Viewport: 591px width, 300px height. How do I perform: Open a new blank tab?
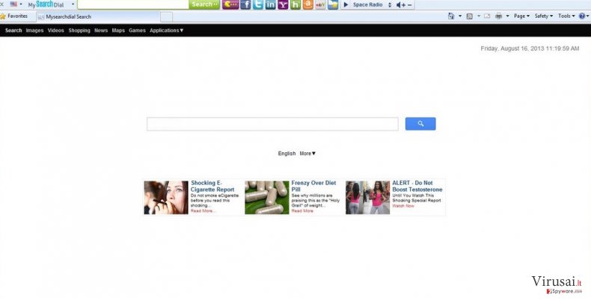pyautogui.click(x=166, y=17)
